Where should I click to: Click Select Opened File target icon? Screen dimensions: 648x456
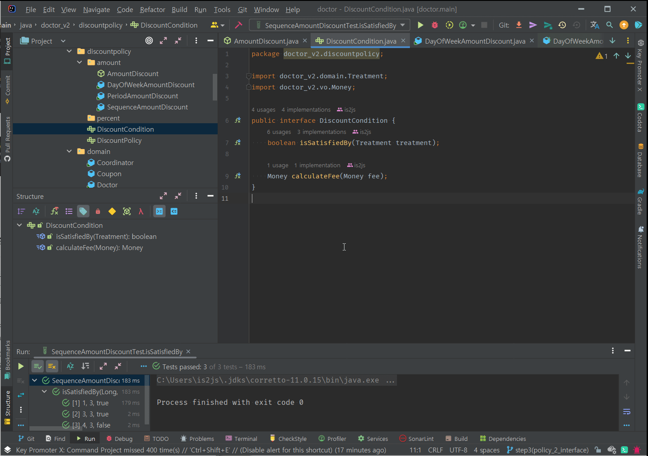pos(149,41)
